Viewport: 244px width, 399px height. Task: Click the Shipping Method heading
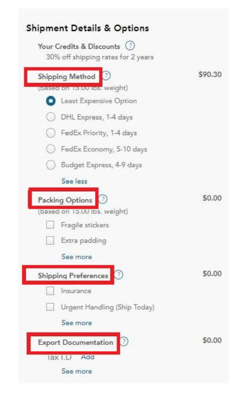pos(66,76)
